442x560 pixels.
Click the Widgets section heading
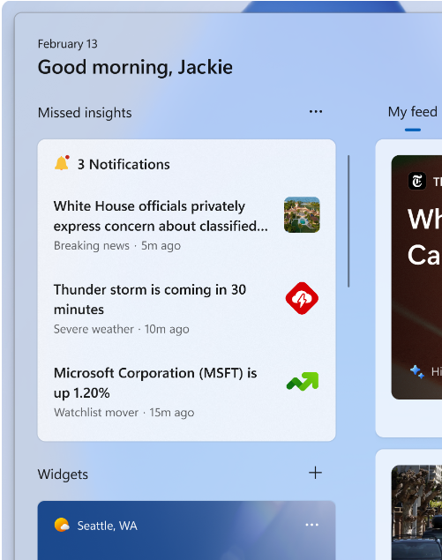pos(63,474)
